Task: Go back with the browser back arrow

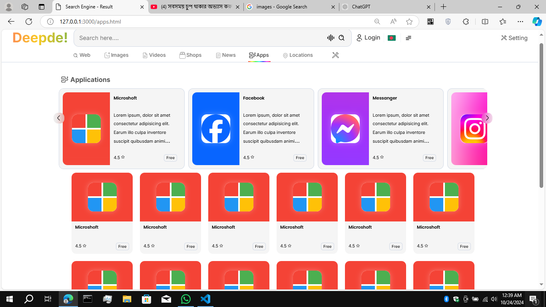Action: click(11, 22)
